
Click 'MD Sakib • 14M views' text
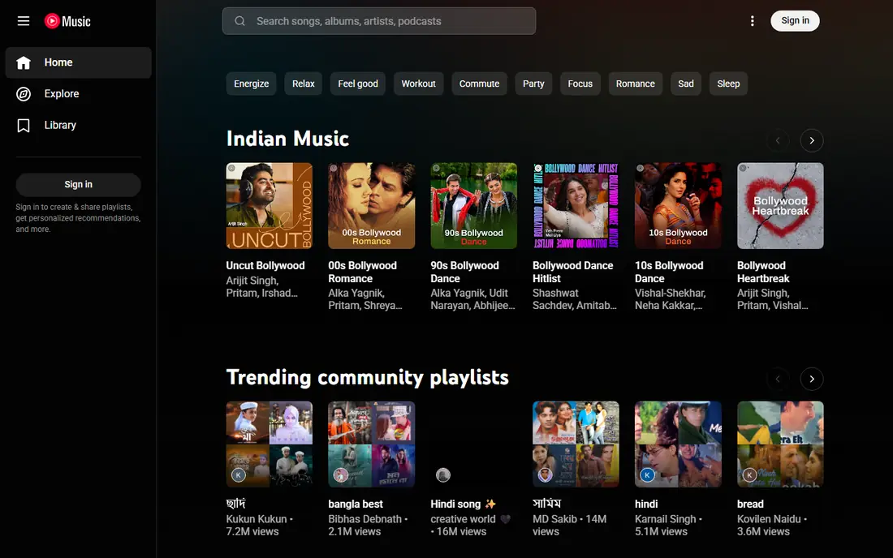pyautogui.click(x=570, y=525)
